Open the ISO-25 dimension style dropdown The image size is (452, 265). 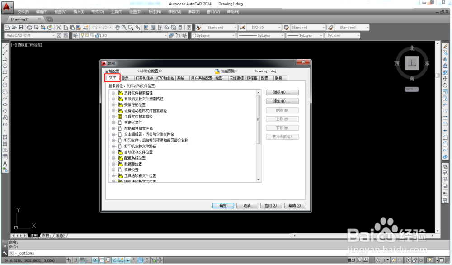tap(279, 28)
